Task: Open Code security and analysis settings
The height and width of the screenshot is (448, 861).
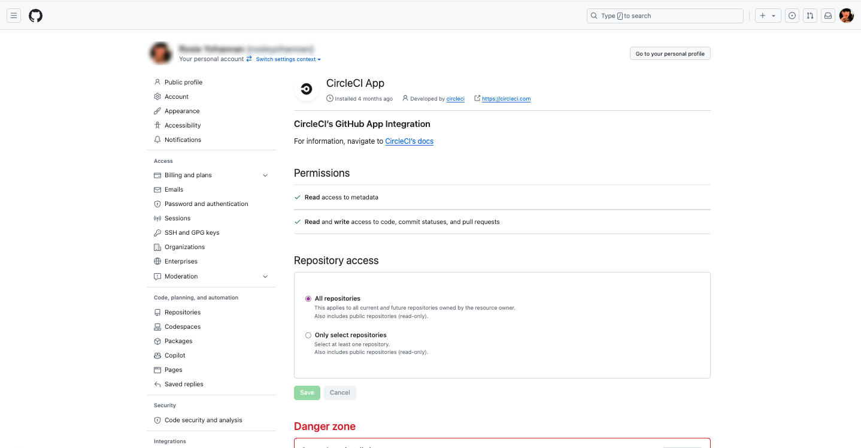Action: (x=204, y=420)
